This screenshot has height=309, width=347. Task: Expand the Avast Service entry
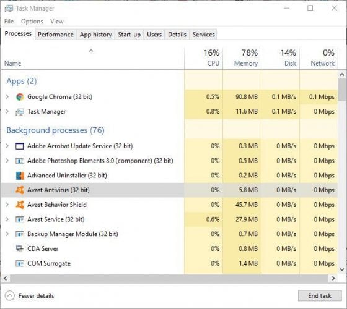7,219
